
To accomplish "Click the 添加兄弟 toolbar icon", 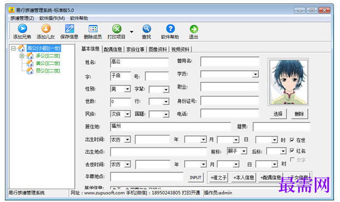I will (x=22, y=29).
